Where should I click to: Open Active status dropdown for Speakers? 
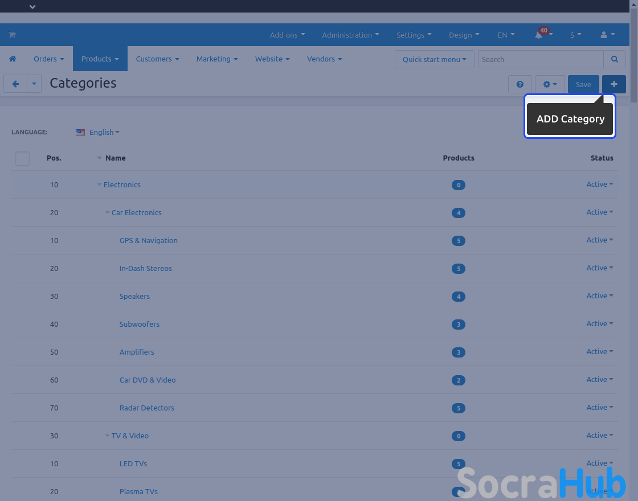coord(599,296)
